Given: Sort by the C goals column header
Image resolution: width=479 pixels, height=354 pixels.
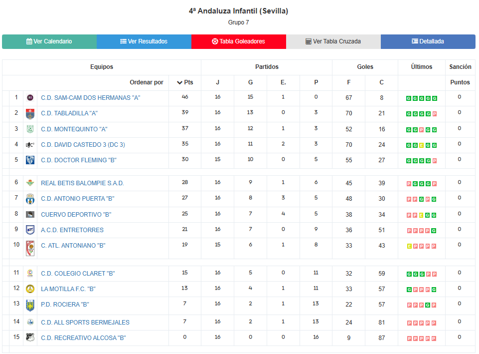Looking at the screenshot, I should [381, 82].
